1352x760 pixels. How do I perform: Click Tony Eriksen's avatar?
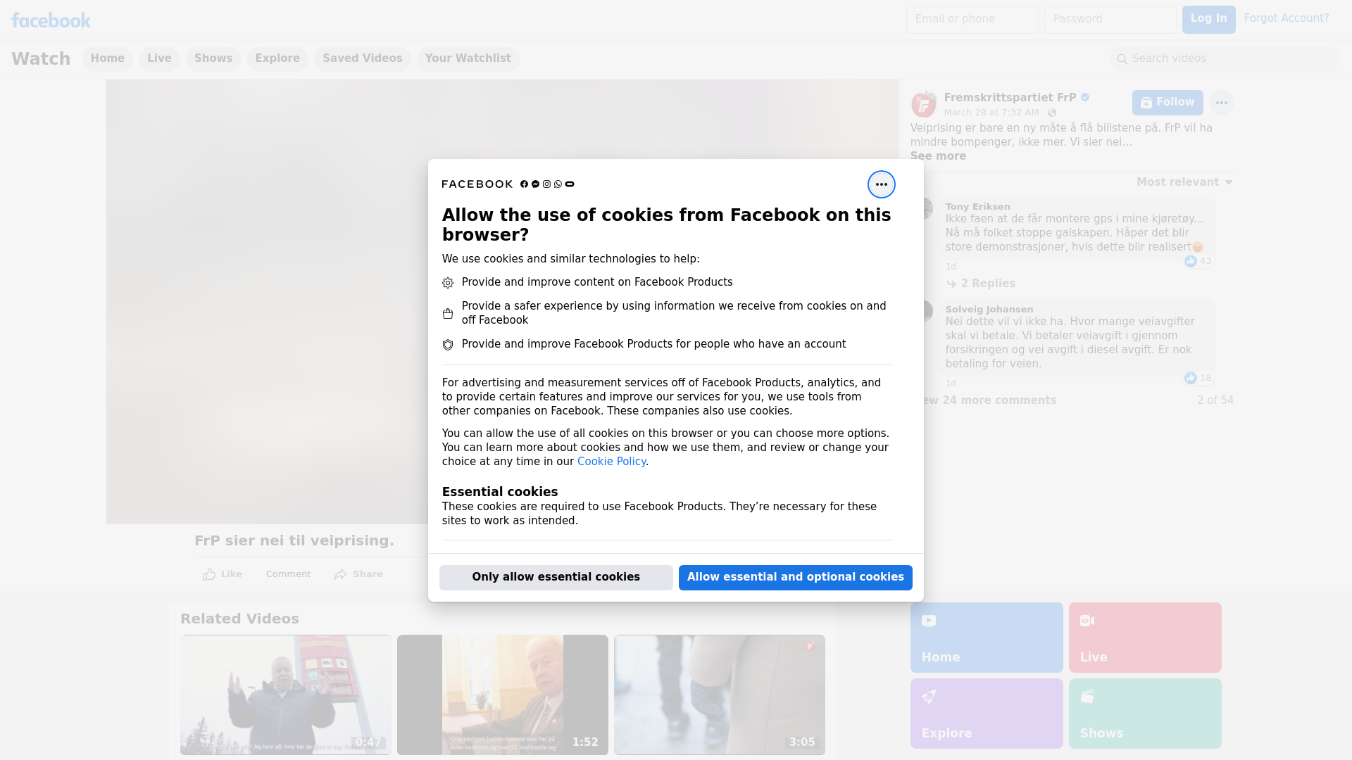pos(927,208)
